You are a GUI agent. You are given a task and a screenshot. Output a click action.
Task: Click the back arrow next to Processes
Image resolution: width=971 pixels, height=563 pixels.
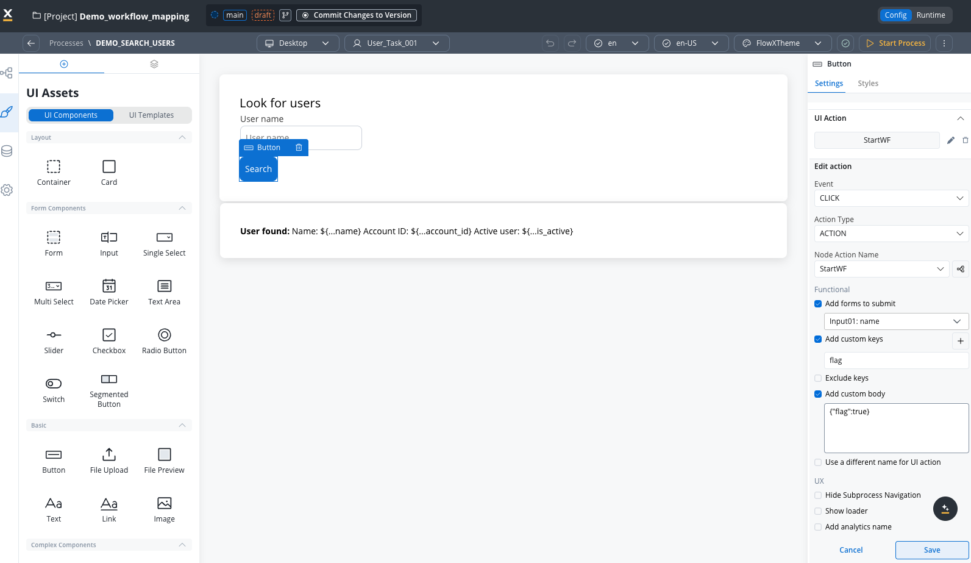(x=31, y=43)
